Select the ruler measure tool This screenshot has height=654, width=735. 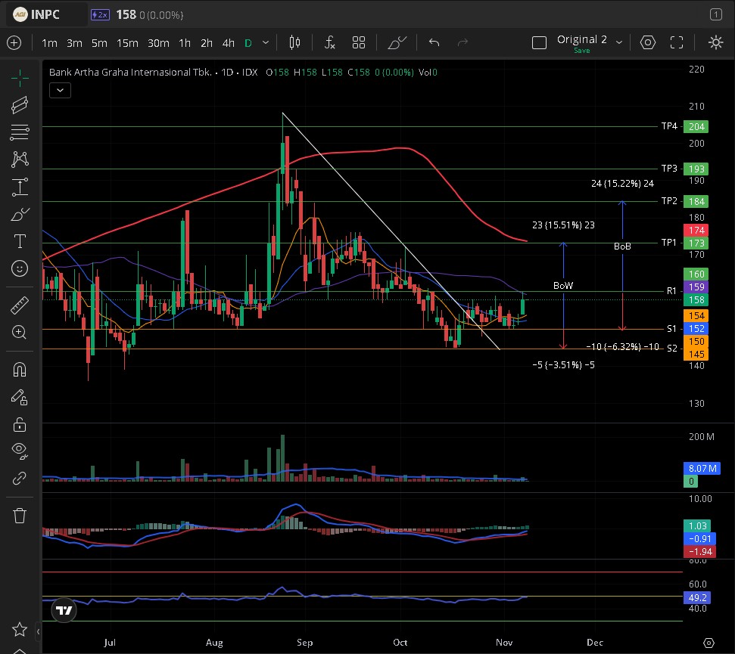pyautogui.click(x=20, y=305)
